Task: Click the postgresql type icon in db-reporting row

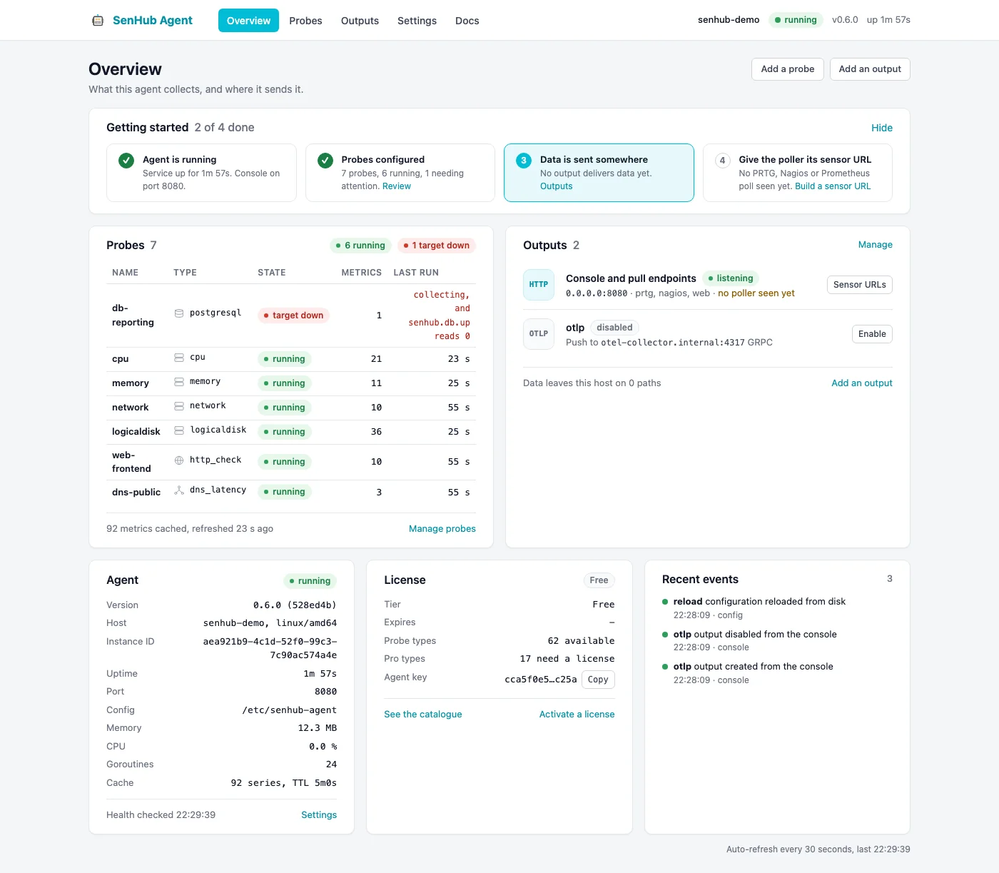Action: (x=179, y=313)
